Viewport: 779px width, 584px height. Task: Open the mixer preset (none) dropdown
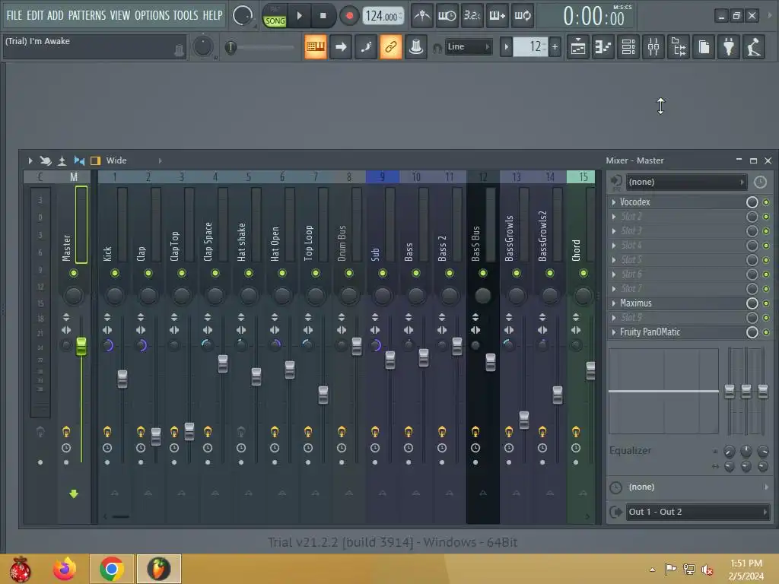(x=686, y=182)
